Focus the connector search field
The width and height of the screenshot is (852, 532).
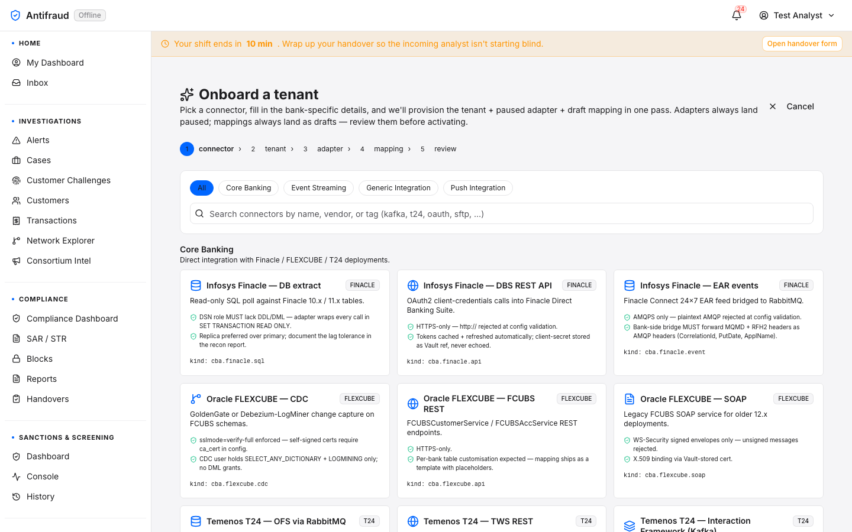[x=502, y=213]
